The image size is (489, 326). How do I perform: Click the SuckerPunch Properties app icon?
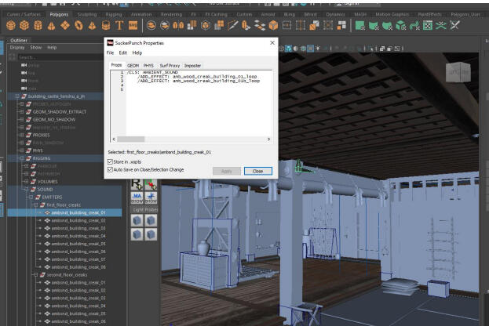(110, 42)
